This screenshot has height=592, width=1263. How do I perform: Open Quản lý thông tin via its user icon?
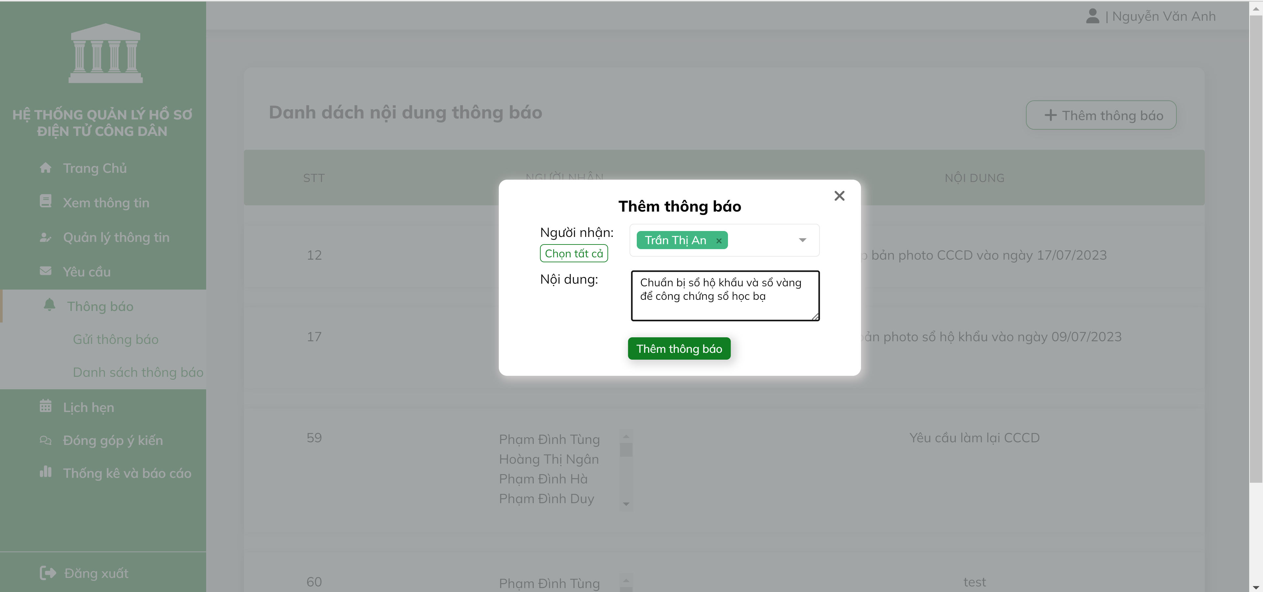coord(45,237)
